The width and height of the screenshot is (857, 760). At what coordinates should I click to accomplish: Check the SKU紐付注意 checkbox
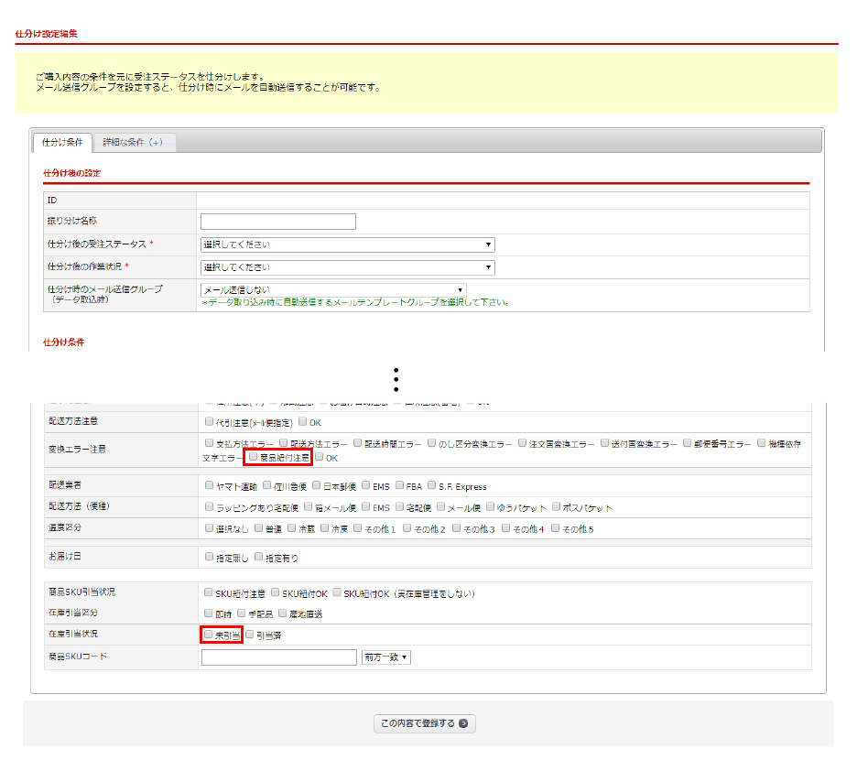click(x=210, y=593)
